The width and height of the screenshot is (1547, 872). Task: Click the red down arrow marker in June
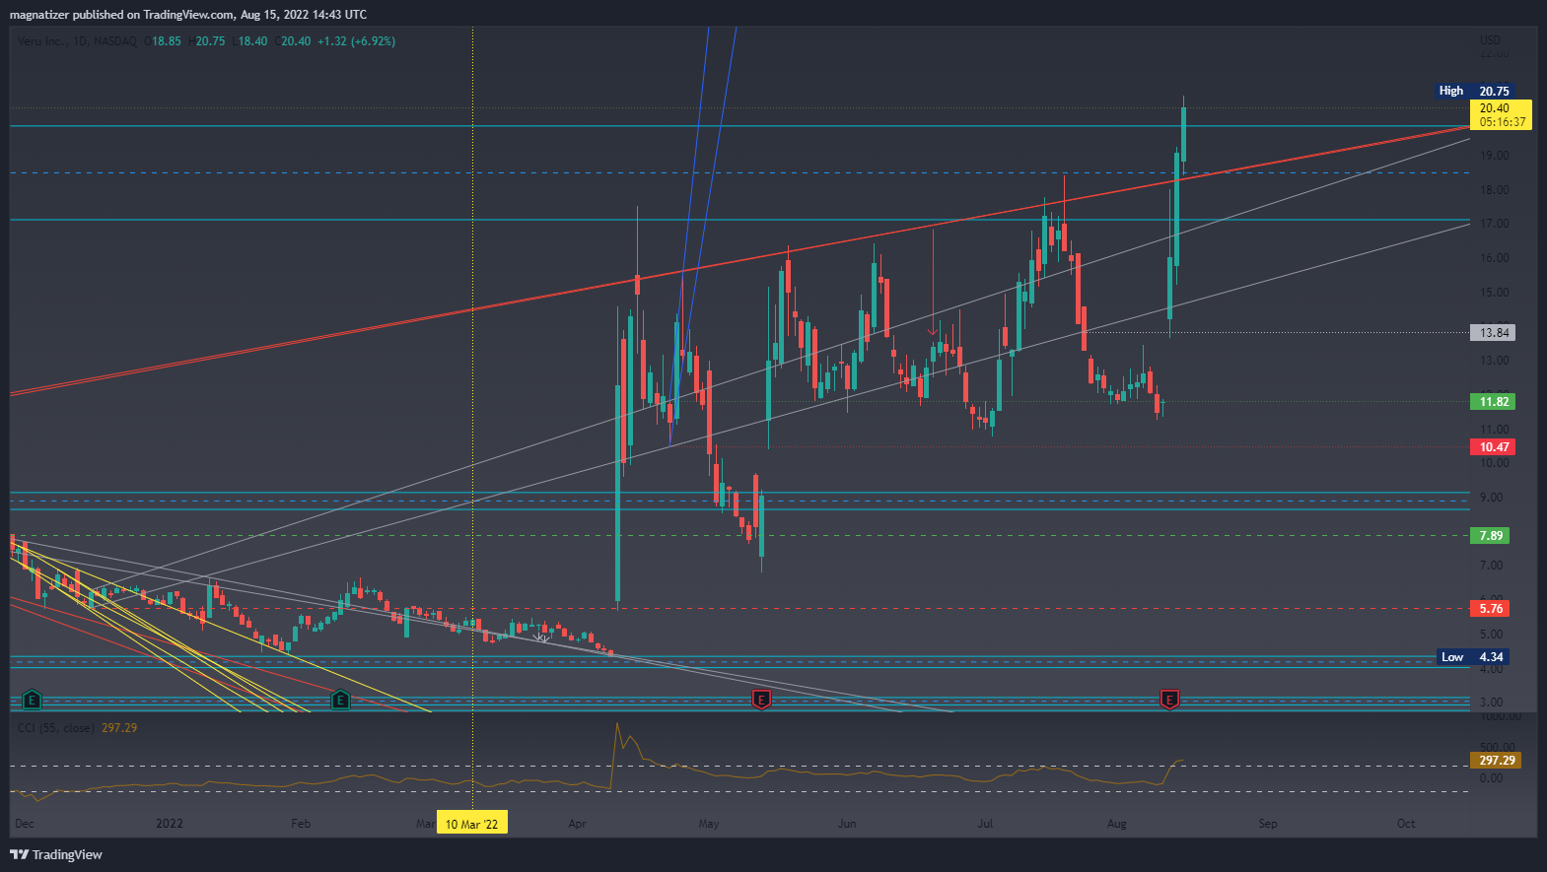click(x=933, y=330)
